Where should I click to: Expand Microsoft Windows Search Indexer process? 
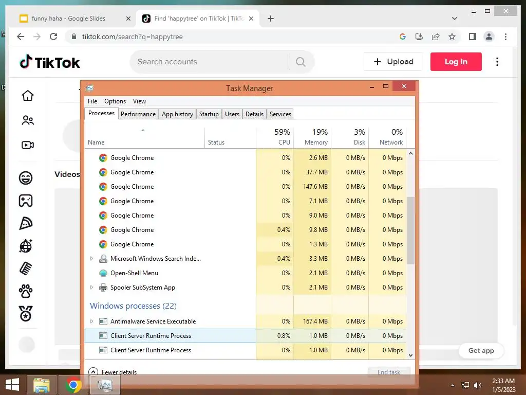(91, 259)
